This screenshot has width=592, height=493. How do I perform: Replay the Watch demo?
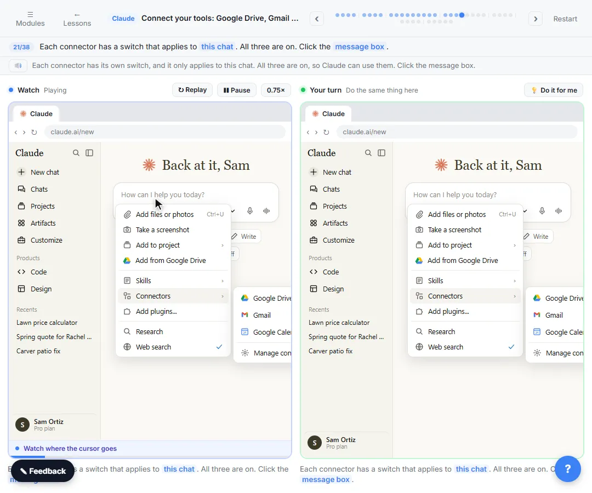(192, 90)
